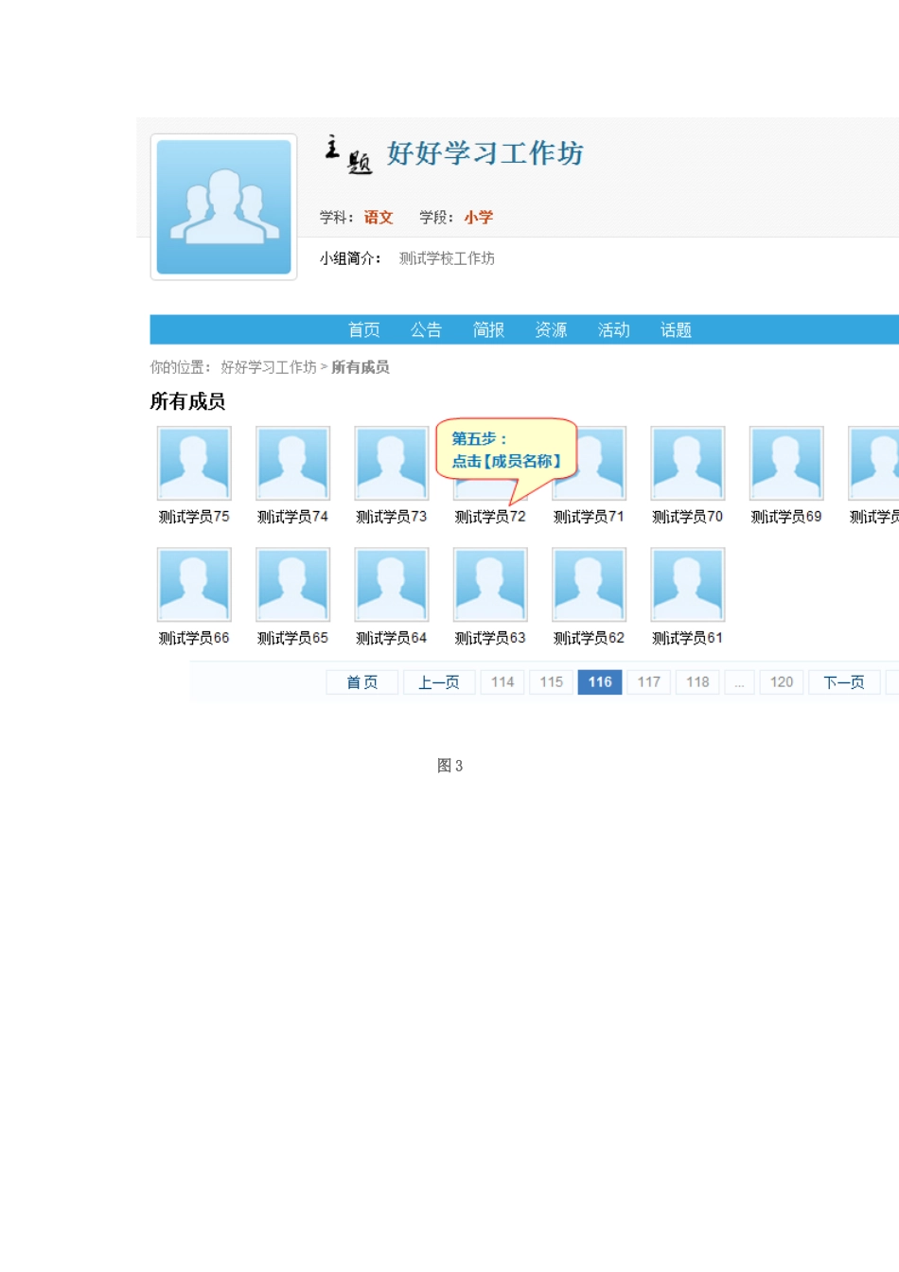This screenshot has width=899, height=1272.
Task: Click member name 测试学员64
Action: (x=392, y=638)
